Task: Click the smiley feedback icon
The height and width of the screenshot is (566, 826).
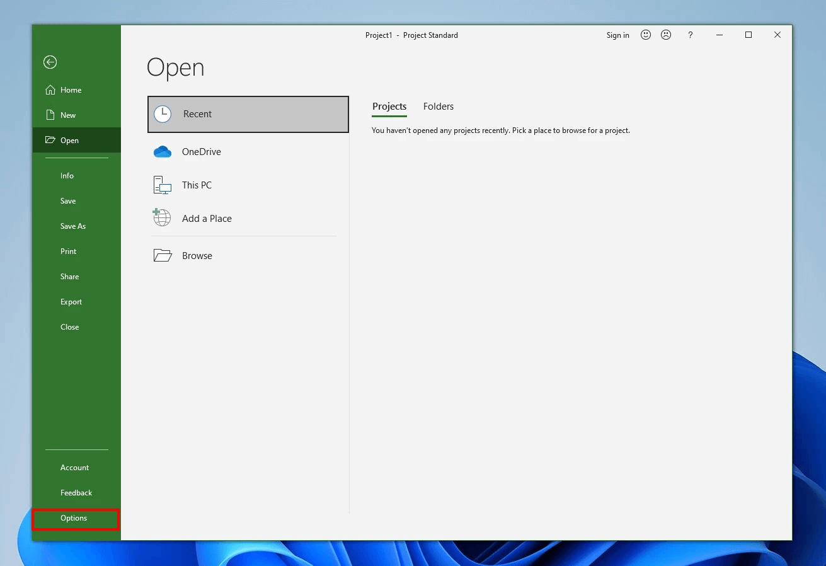Action: [645, 35]
